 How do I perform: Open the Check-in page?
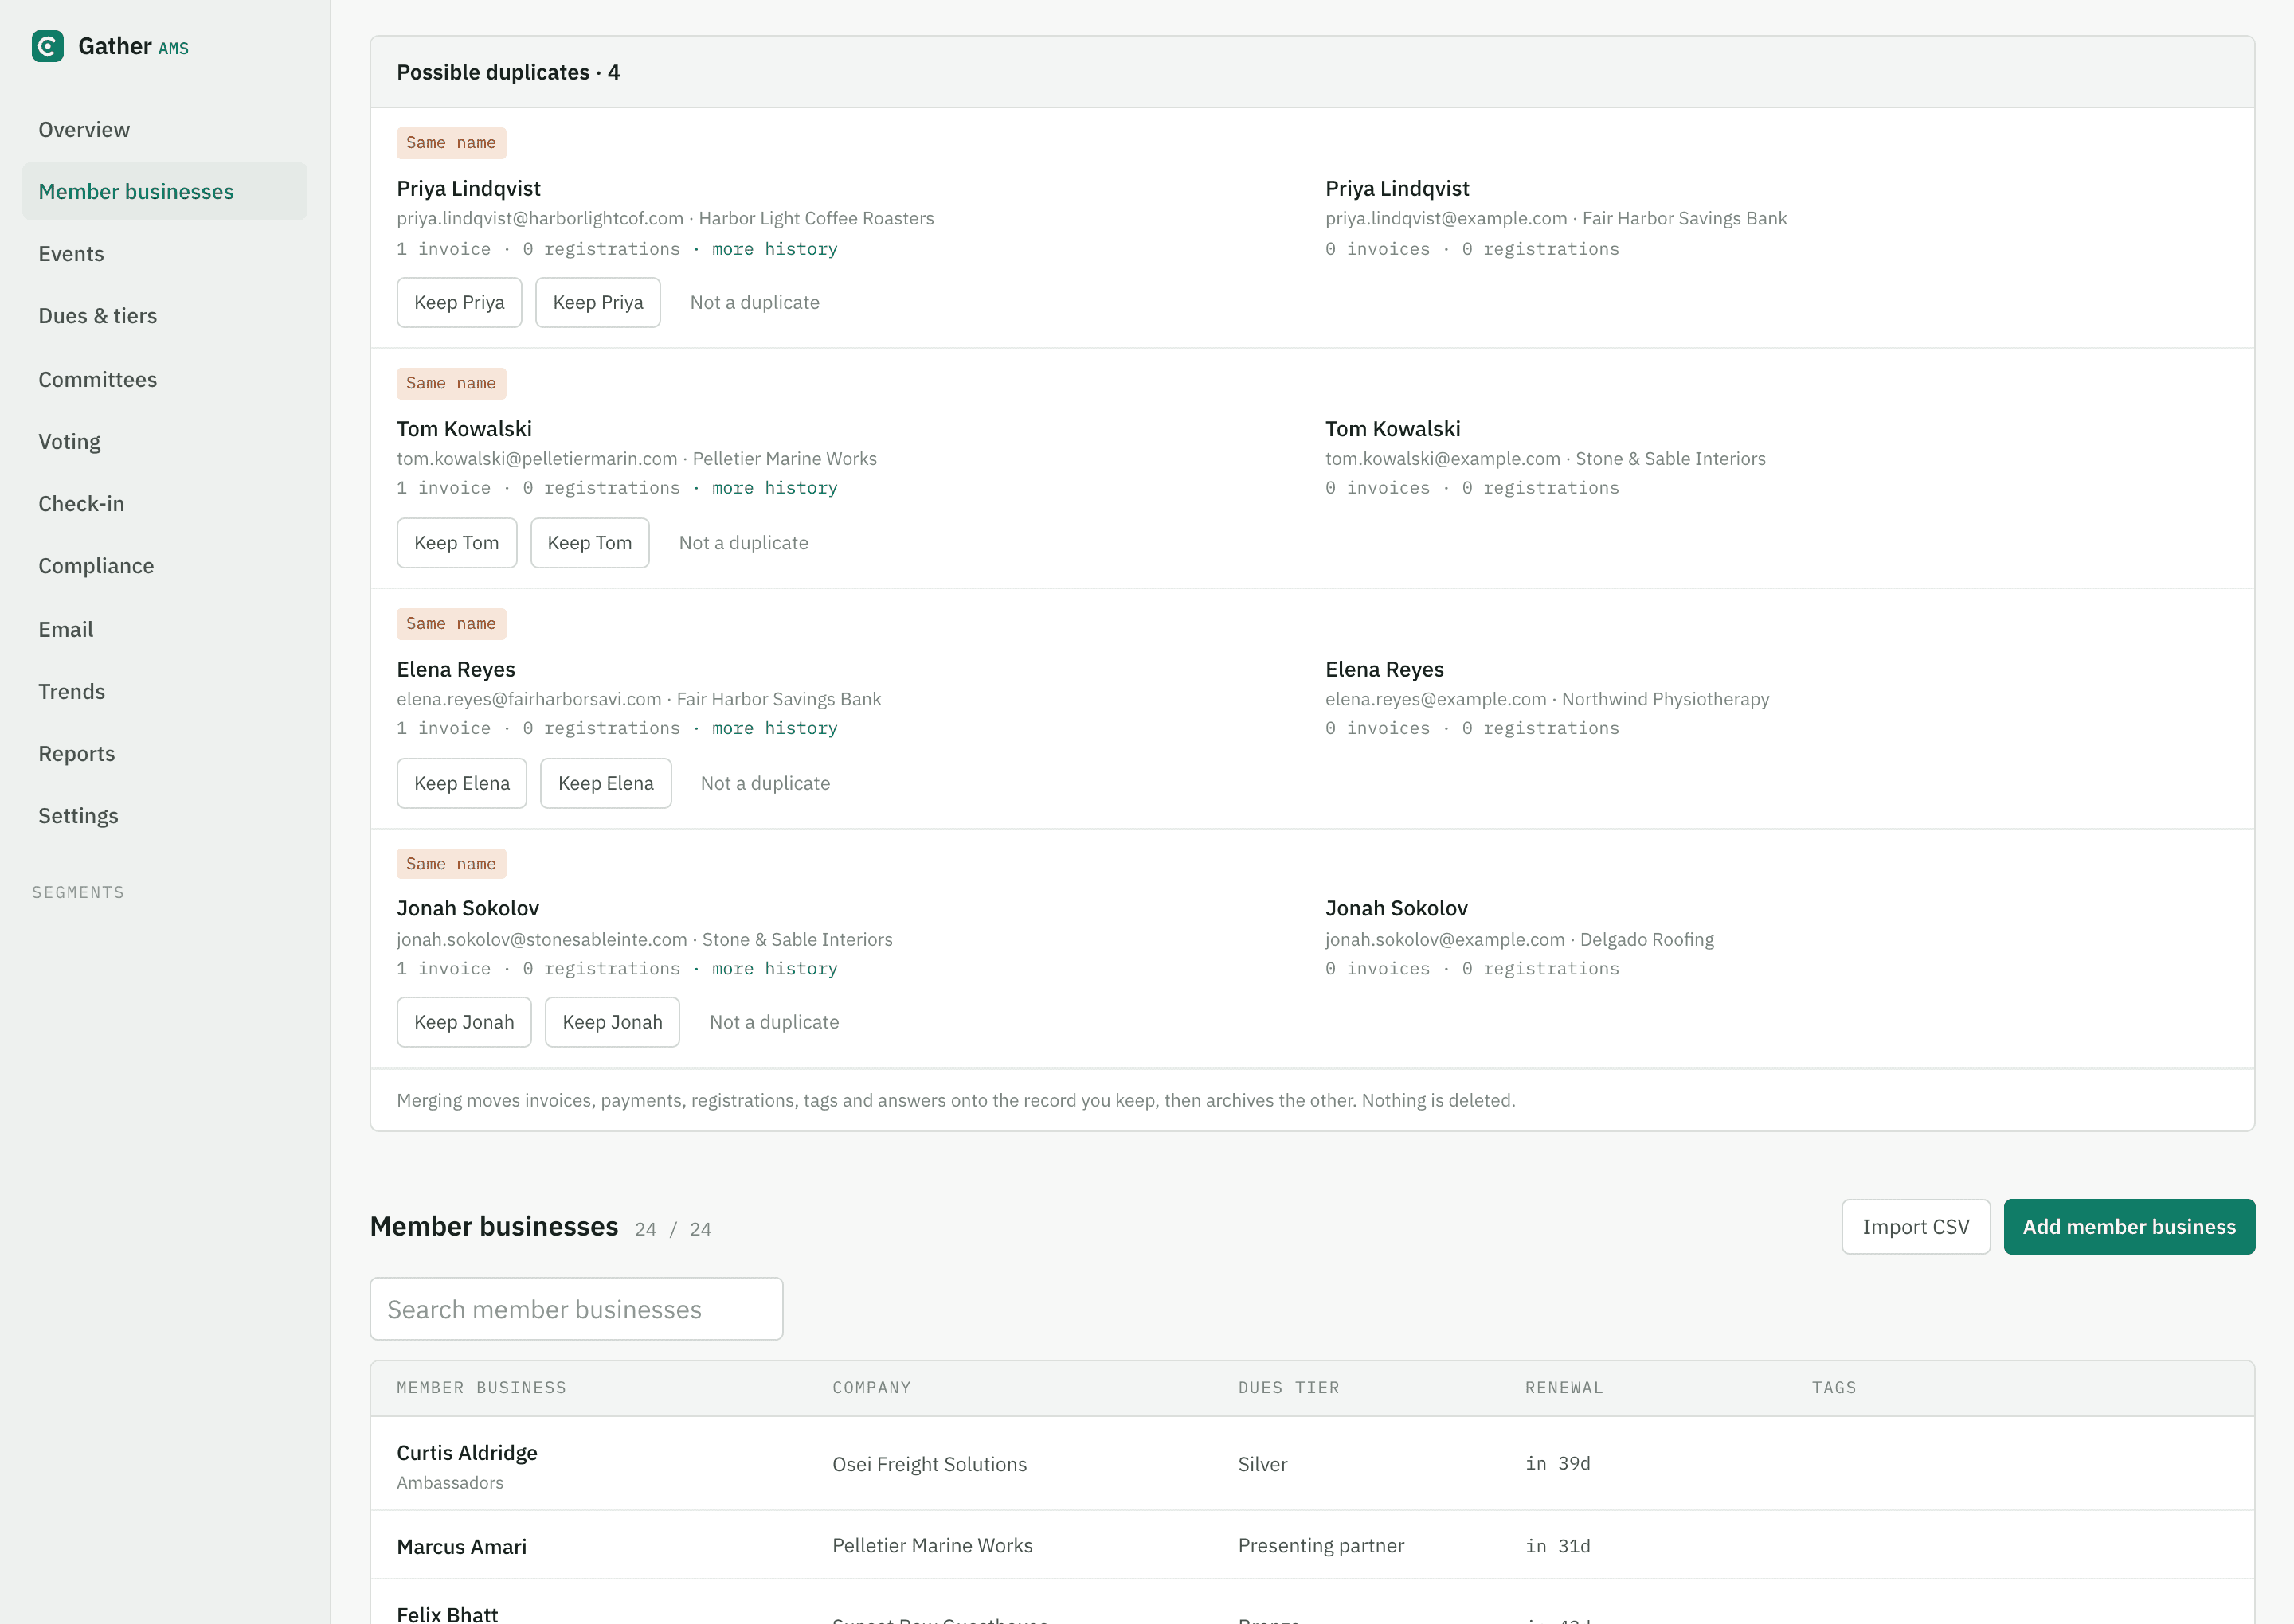pyautogui.click(x=165, y=503)
